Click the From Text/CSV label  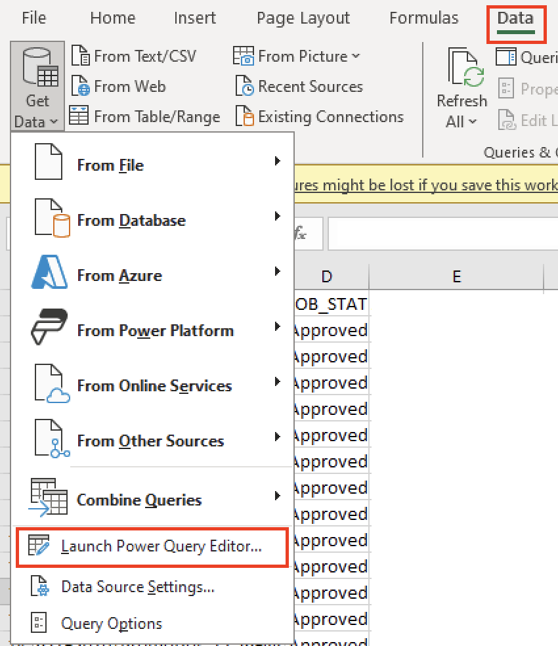tap(145, 56)
